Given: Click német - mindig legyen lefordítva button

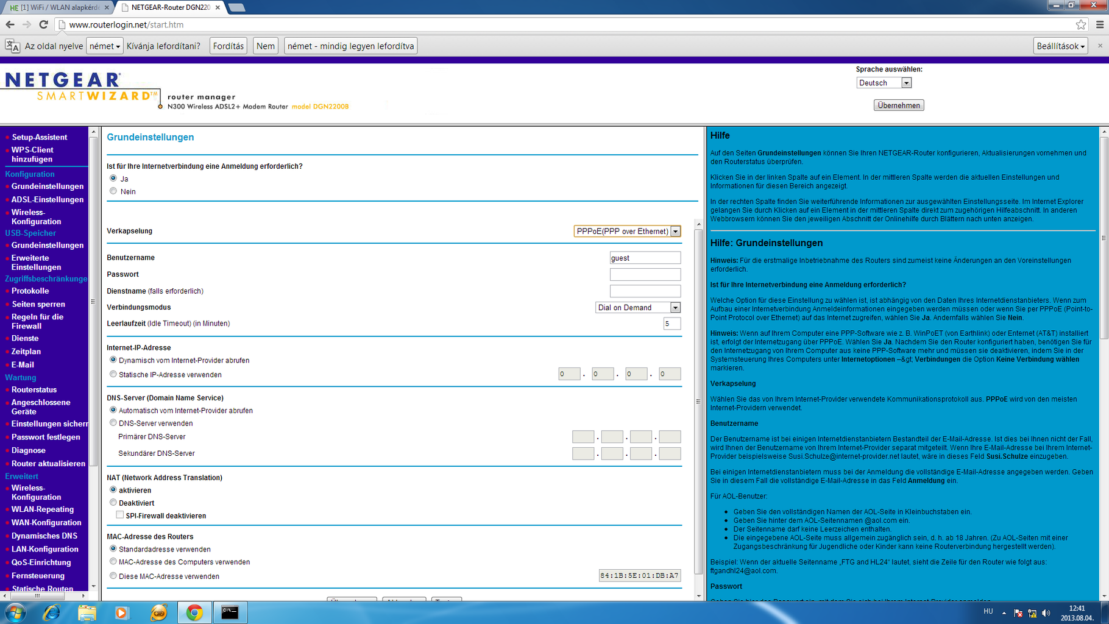Looking at the screenshot, I should point(351,46).
